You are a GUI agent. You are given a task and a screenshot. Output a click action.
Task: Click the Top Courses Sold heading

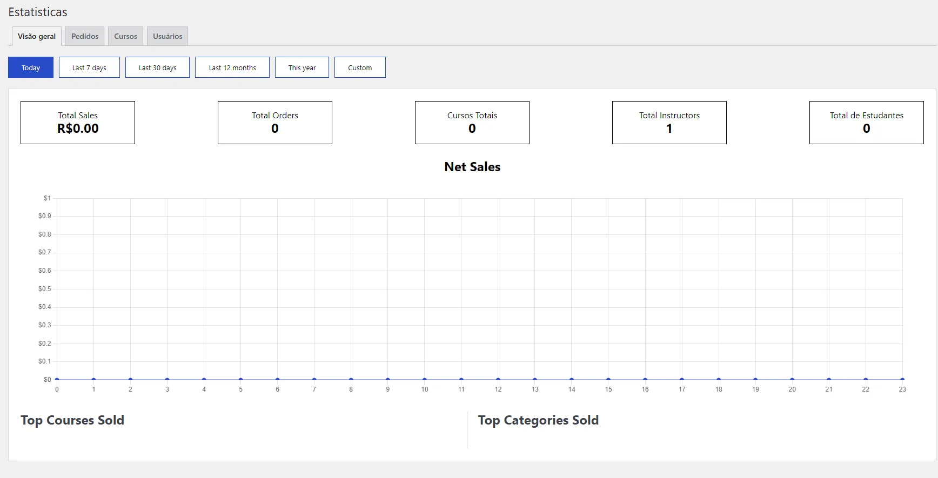point(72,420)
